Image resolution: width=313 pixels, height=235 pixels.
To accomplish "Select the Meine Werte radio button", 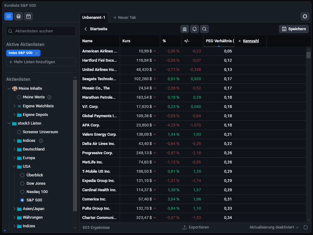I will pos(19,97).
